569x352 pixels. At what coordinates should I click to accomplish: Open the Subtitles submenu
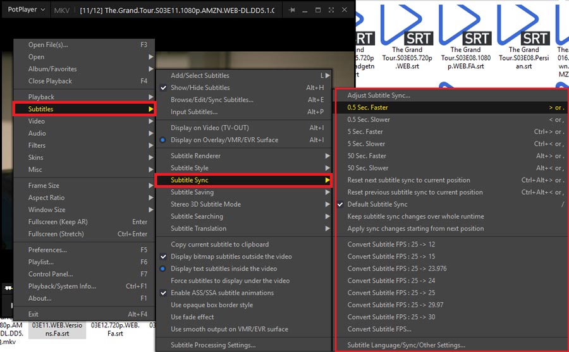tap(84, 109)
